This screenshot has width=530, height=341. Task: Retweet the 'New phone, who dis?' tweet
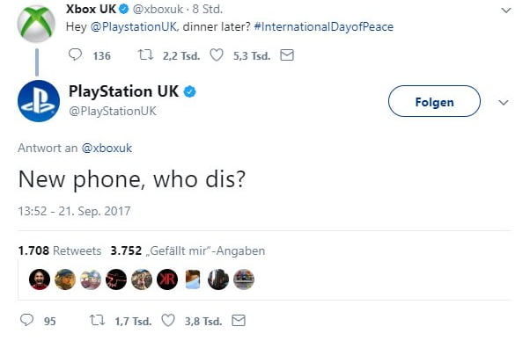97,320
